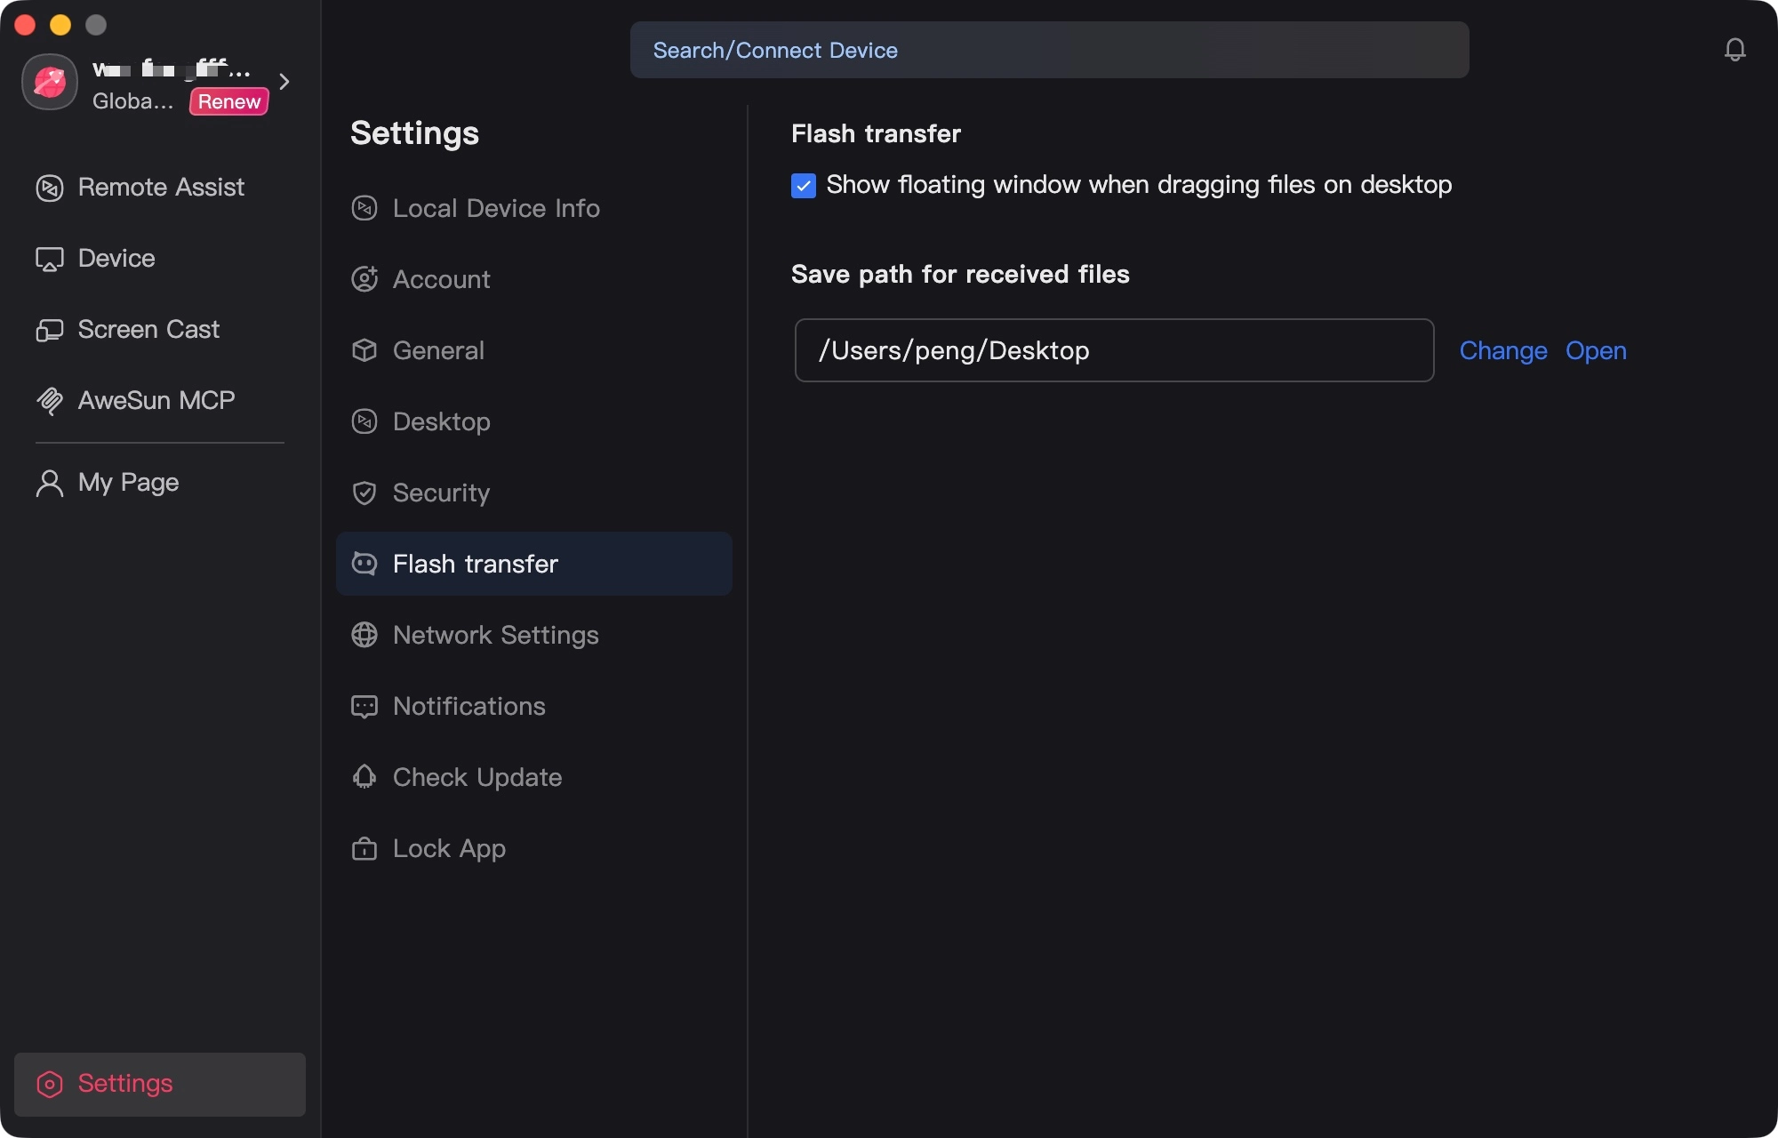
Task: Click the red Renew button
Action: [229, 101]
